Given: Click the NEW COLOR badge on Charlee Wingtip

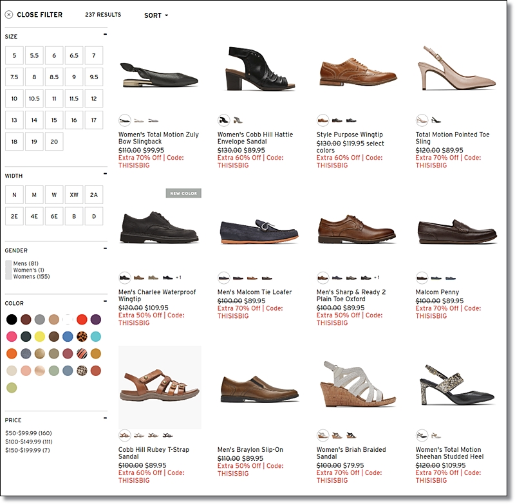Looking at the screenshot, I should [x=183, y=193].
